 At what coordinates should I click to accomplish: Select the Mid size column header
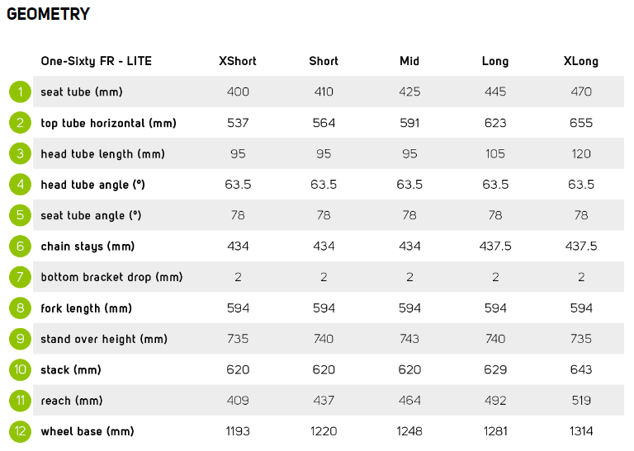point(409,61)
